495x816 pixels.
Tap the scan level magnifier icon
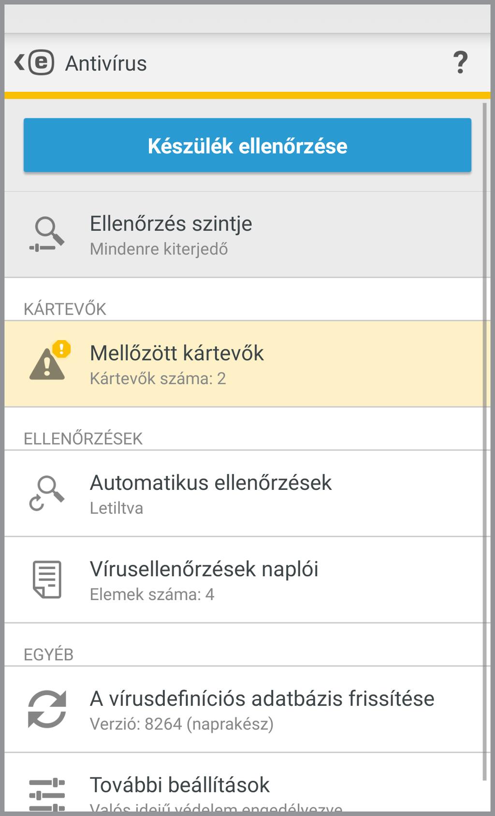47,234
